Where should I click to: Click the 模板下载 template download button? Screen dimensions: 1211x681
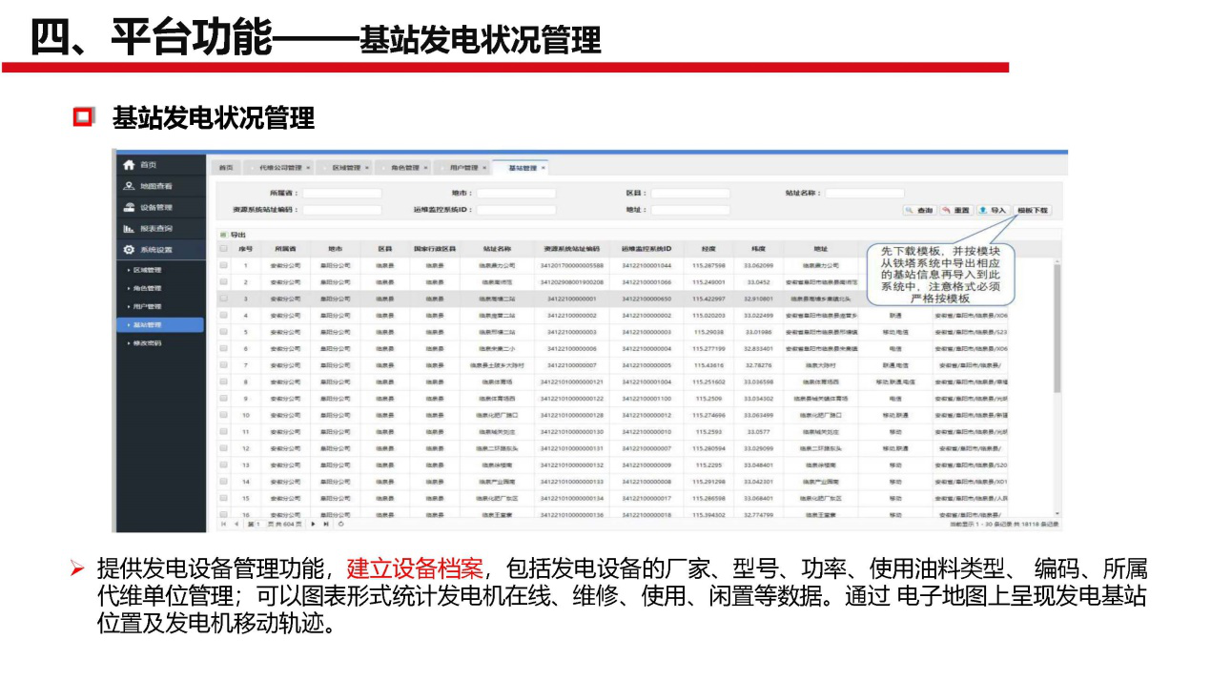(1032, 210)
